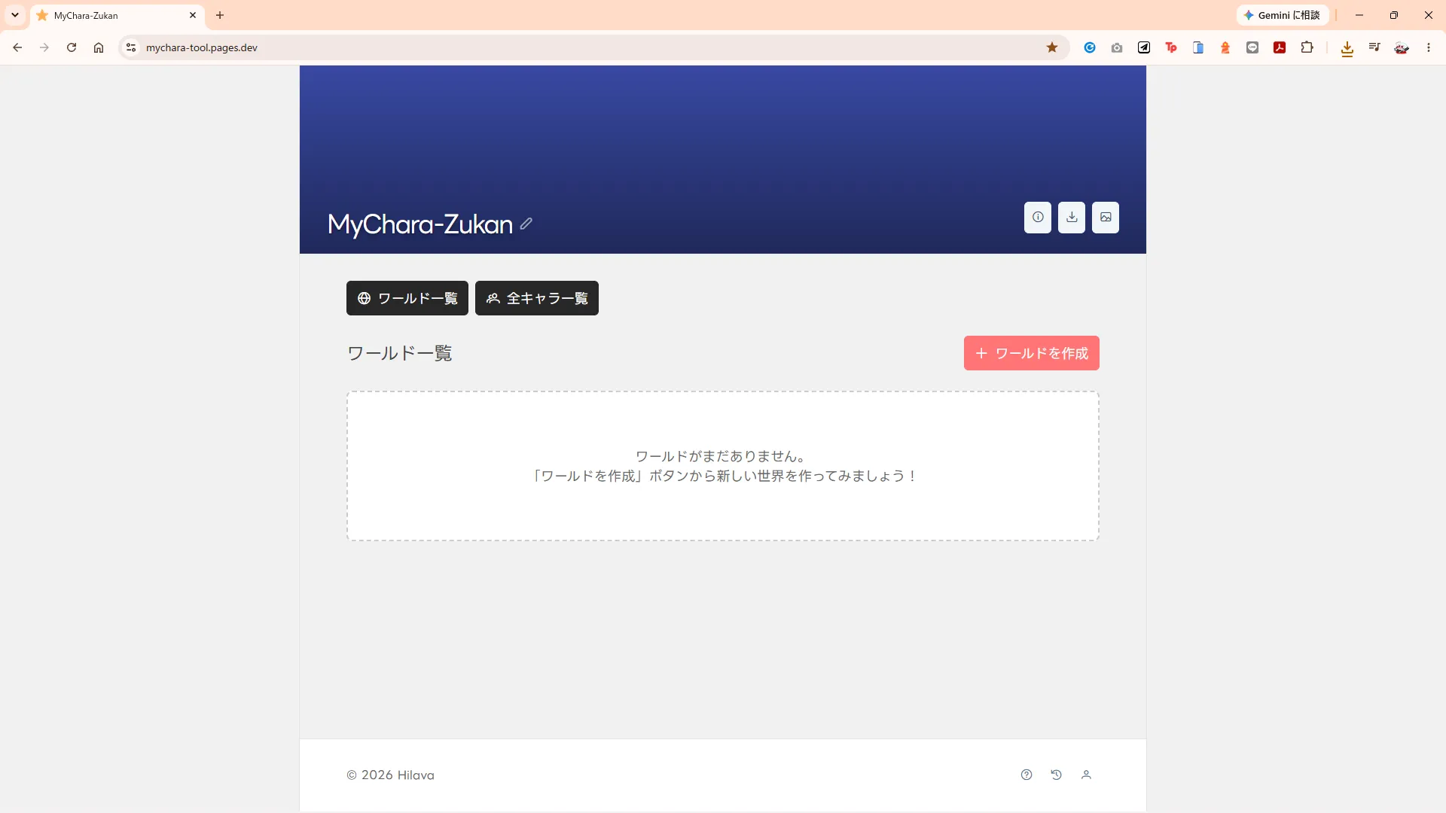Minimize the browser window

point(1359,15)
